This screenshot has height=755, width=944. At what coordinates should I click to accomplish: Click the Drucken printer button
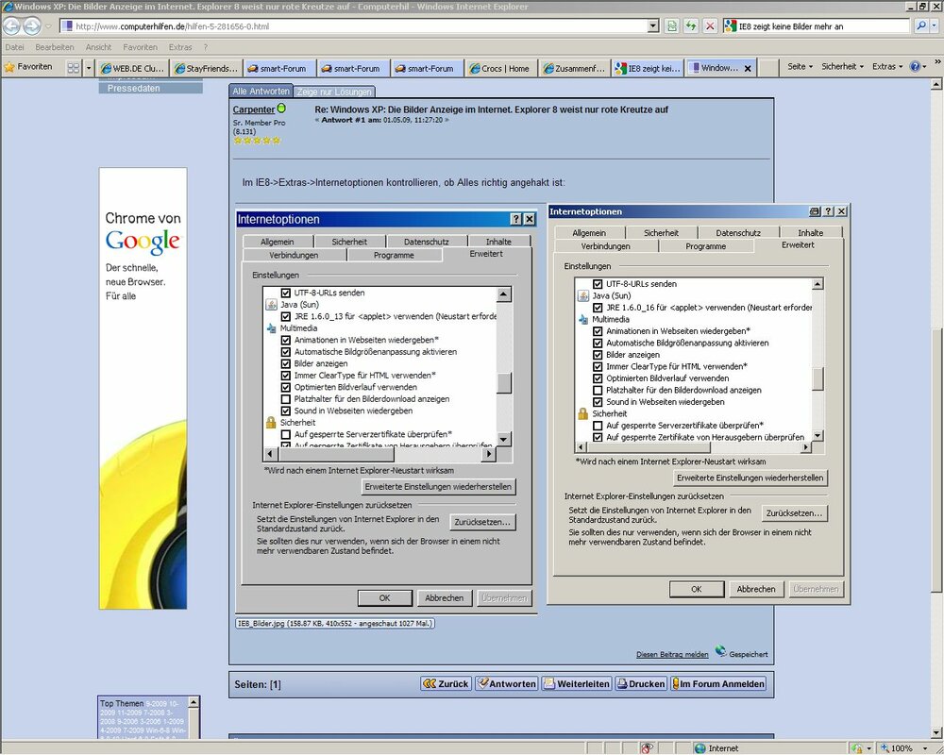point(641,683)
